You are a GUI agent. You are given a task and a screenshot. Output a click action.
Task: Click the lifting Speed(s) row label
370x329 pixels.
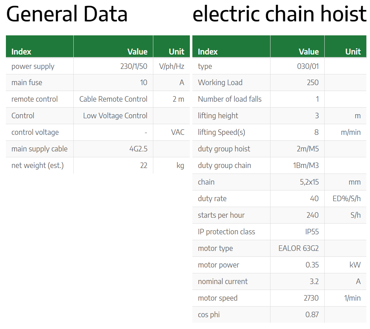click(x=221, y=132)
